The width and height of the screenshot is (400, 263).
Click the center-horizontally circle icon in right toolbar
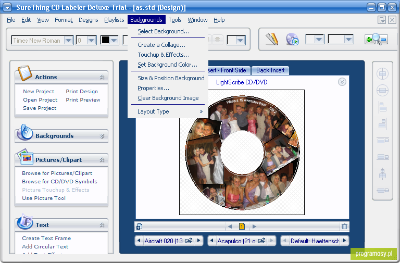tap(382, 90)
